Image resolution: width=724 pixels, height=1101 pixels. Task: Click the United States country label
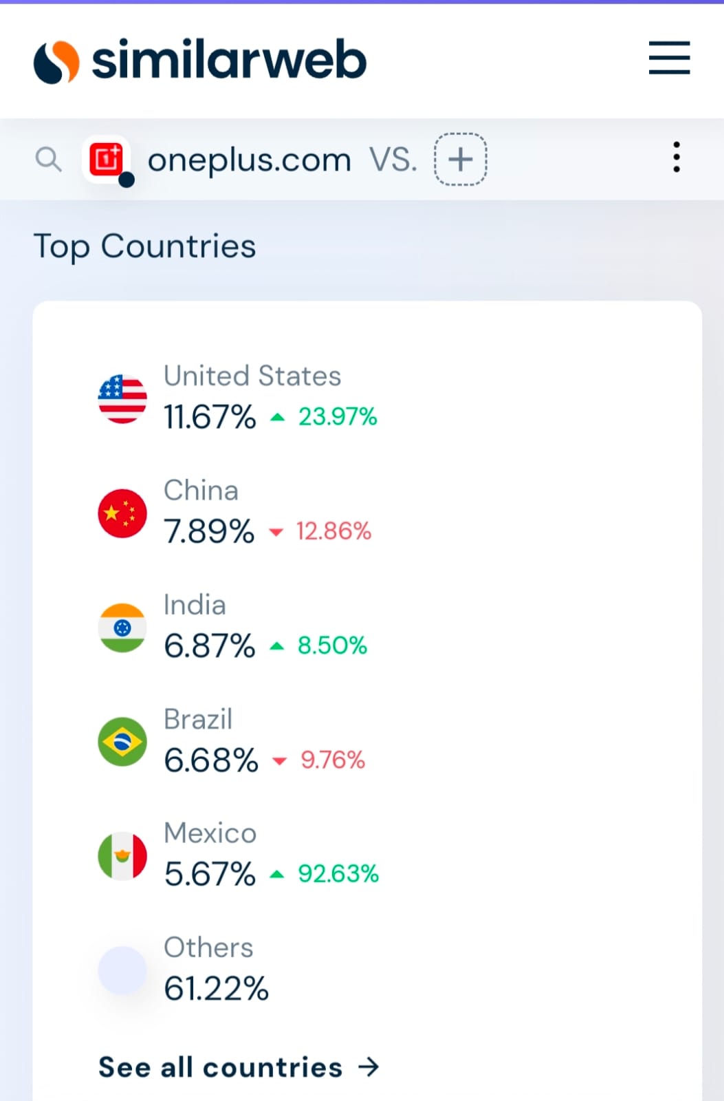pyautogui.click(x=252, y=376)
